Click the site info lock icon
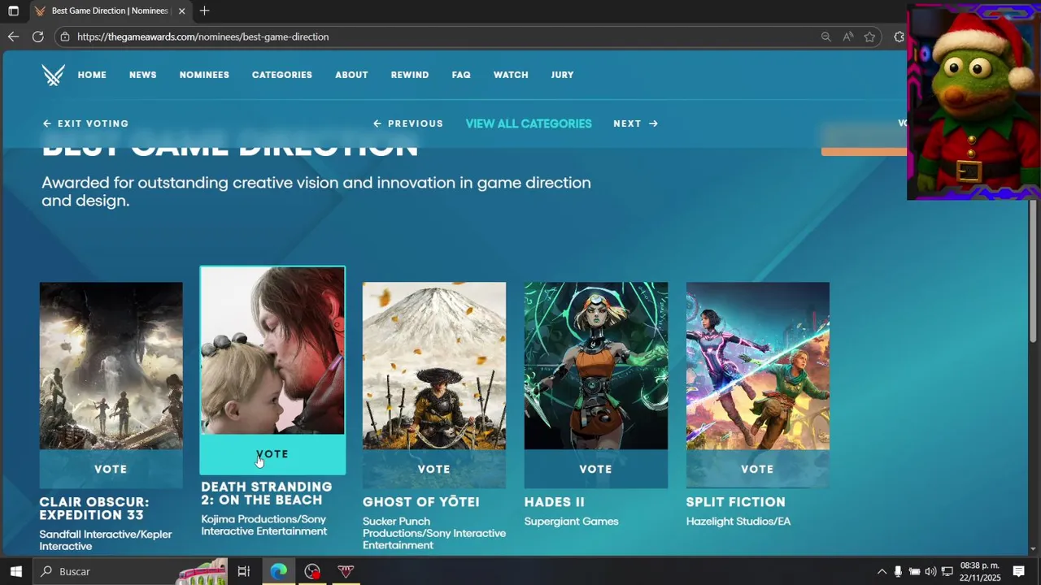 click(65, 37)
